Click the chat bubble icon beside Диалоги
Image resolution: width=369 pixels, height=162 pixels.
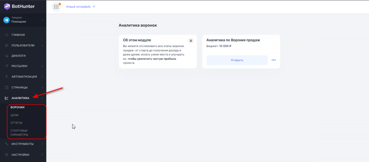[7, 56]
